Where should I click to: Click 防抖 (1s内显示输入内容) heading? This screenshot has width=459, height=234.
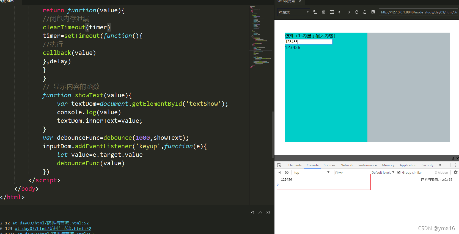[310, 36]
